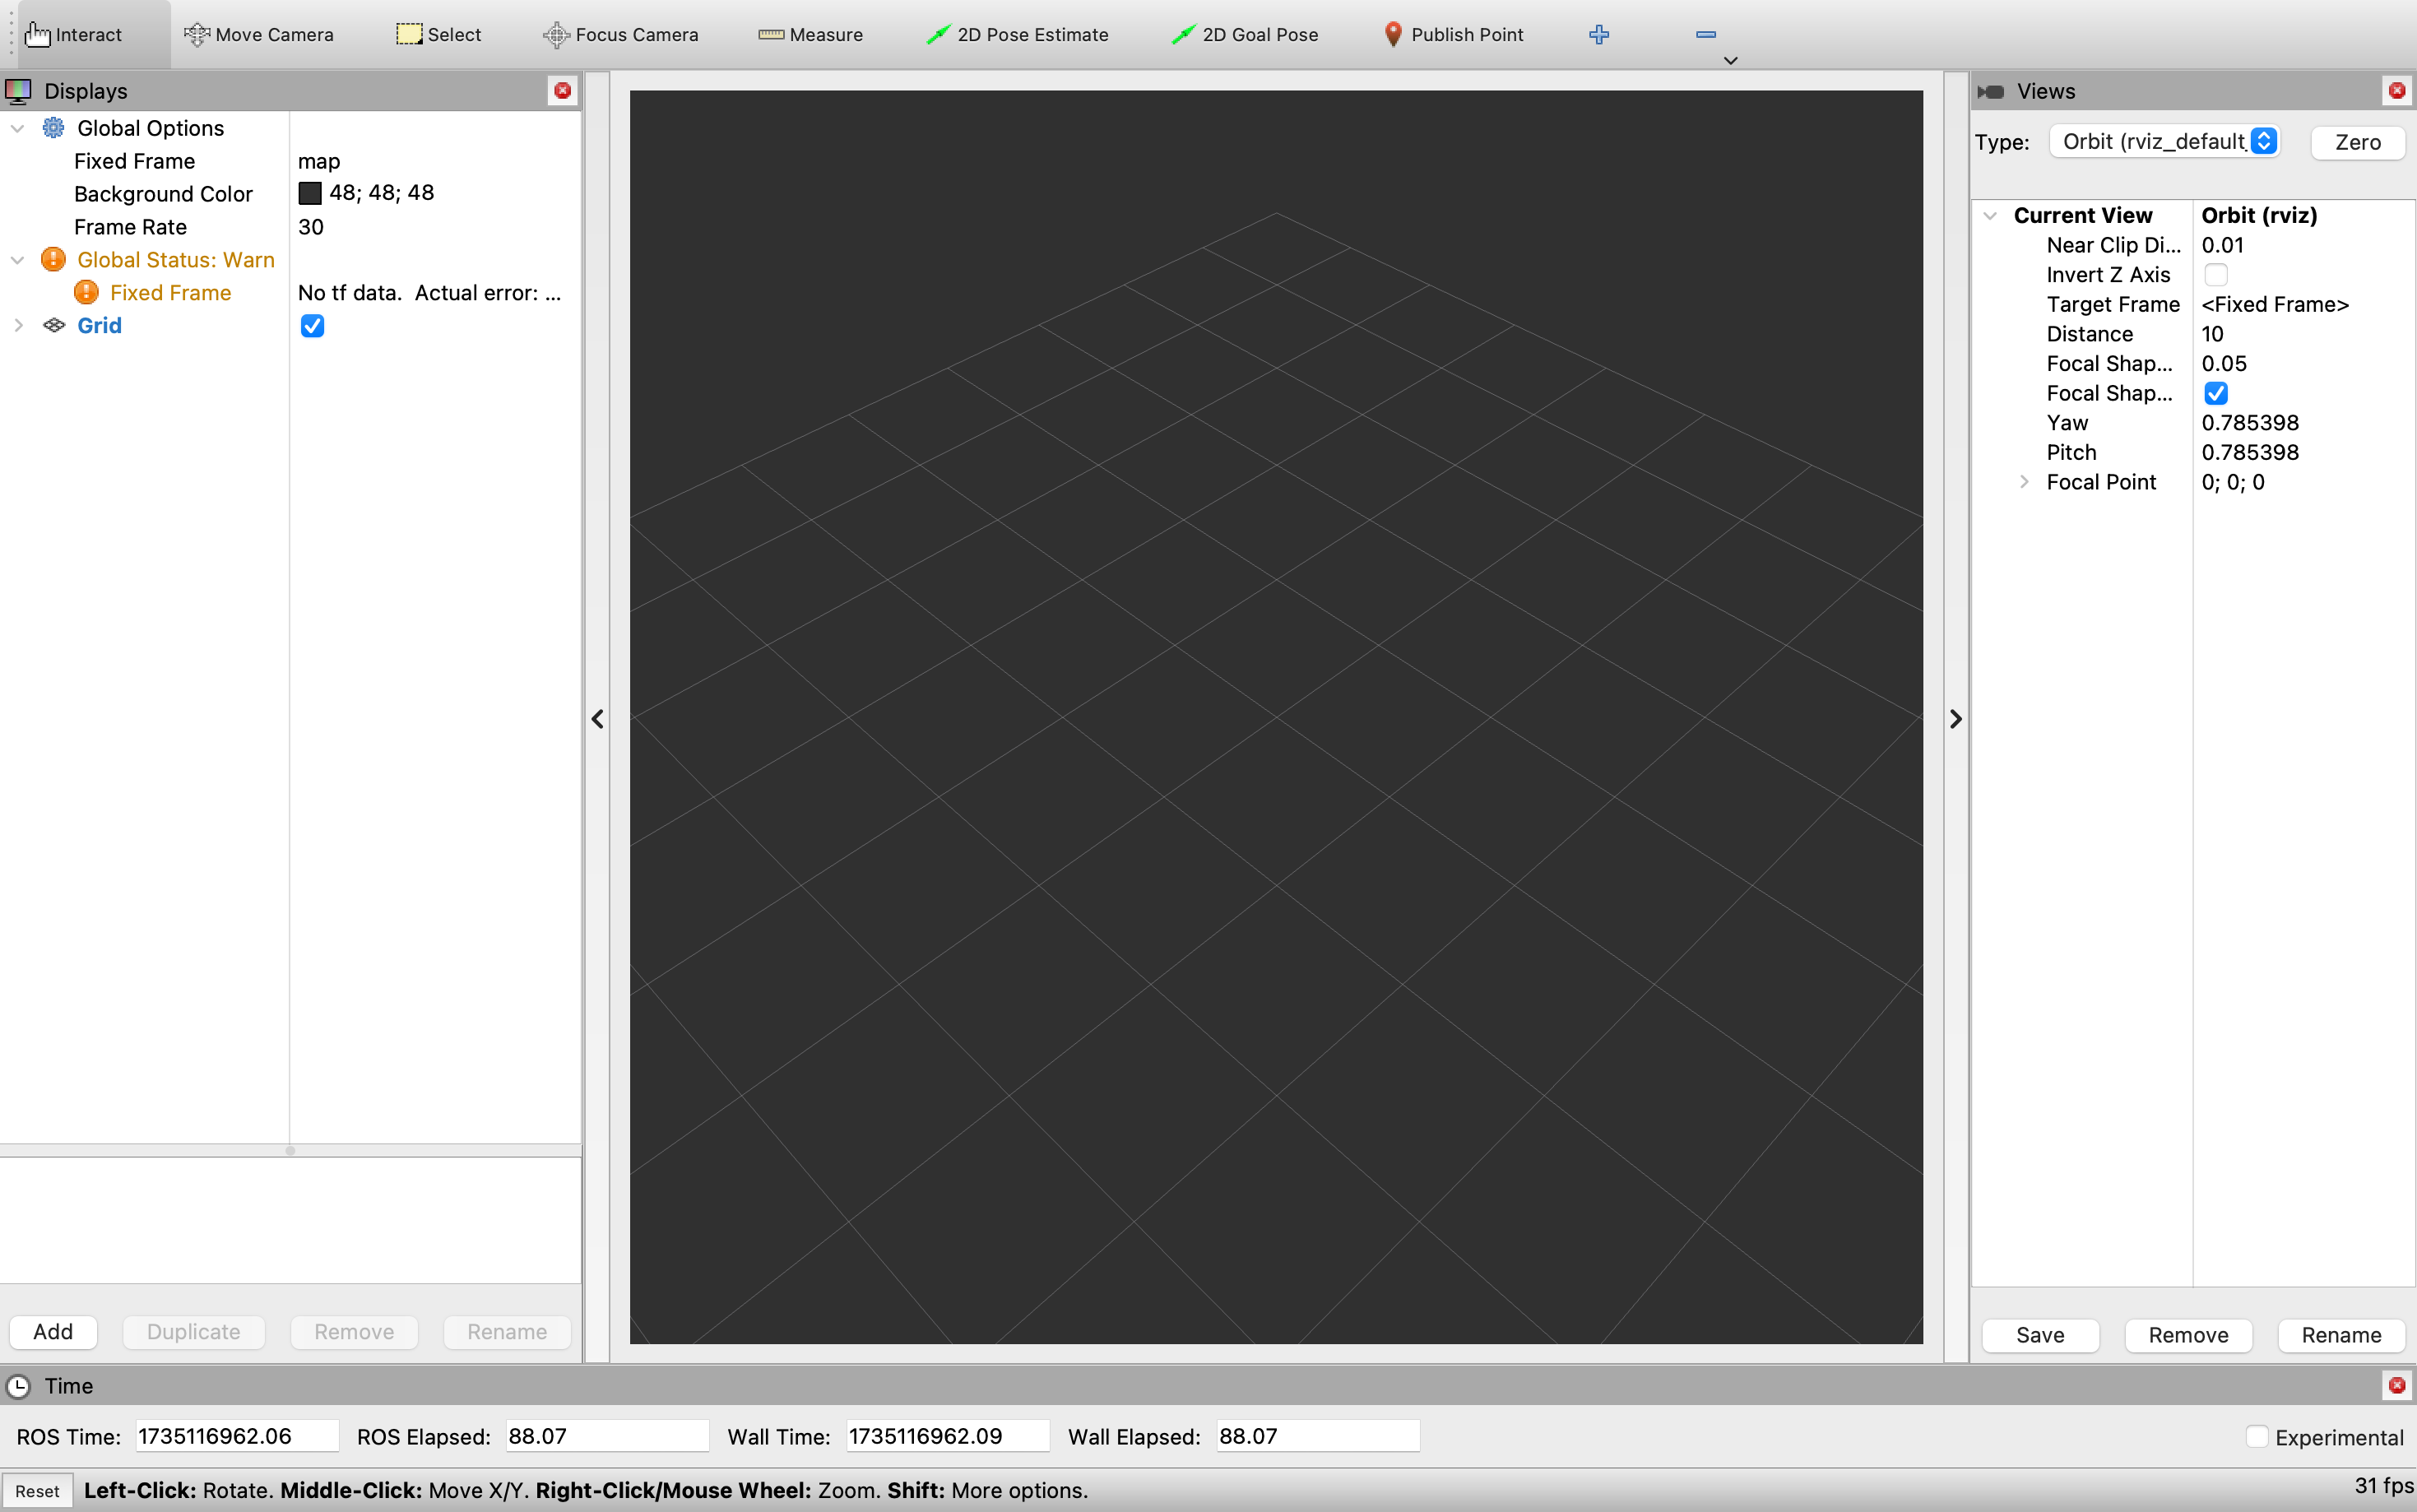Click the Save view button
The width and height of the screenshot is (2417, 1512).
[x=2040, y=1335]
